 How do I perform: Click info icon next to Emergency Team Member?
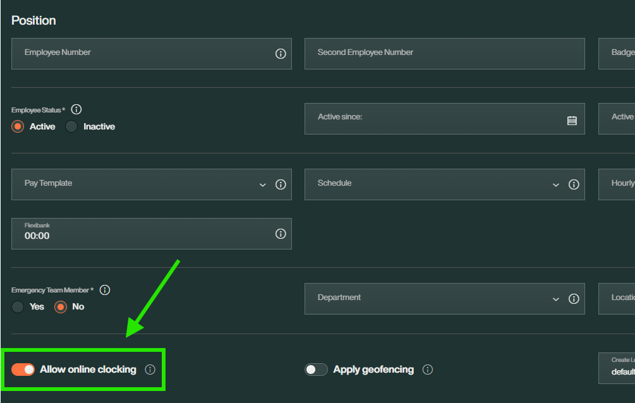pyautogui.click(x=105, y=290)
